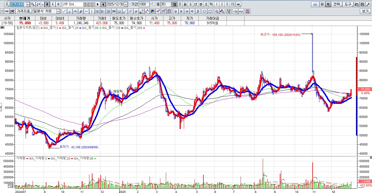Click the K market filter button
This screenshot has height=193, width=372.
(x=53, y=4)
